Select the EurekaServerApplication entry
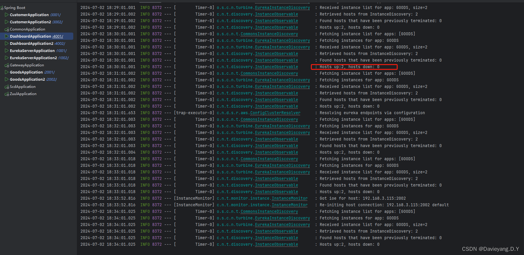 32,51
